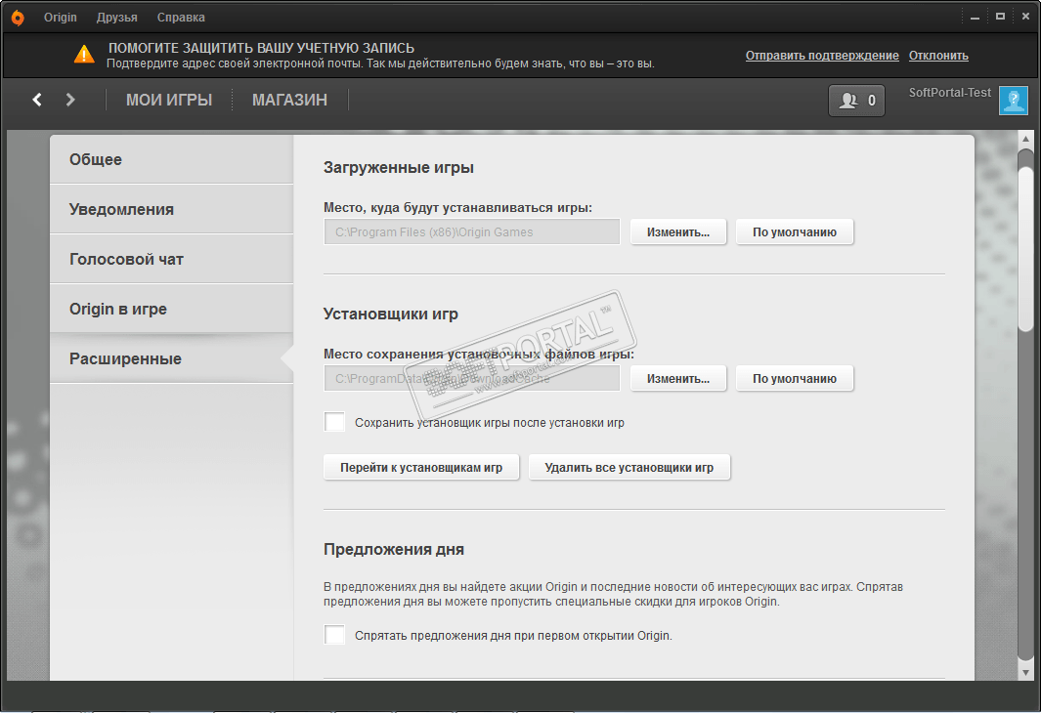Viewport: 1041px width, 713px height.
Task: Click По умолчанию for games install location
Action: (794, 232)
